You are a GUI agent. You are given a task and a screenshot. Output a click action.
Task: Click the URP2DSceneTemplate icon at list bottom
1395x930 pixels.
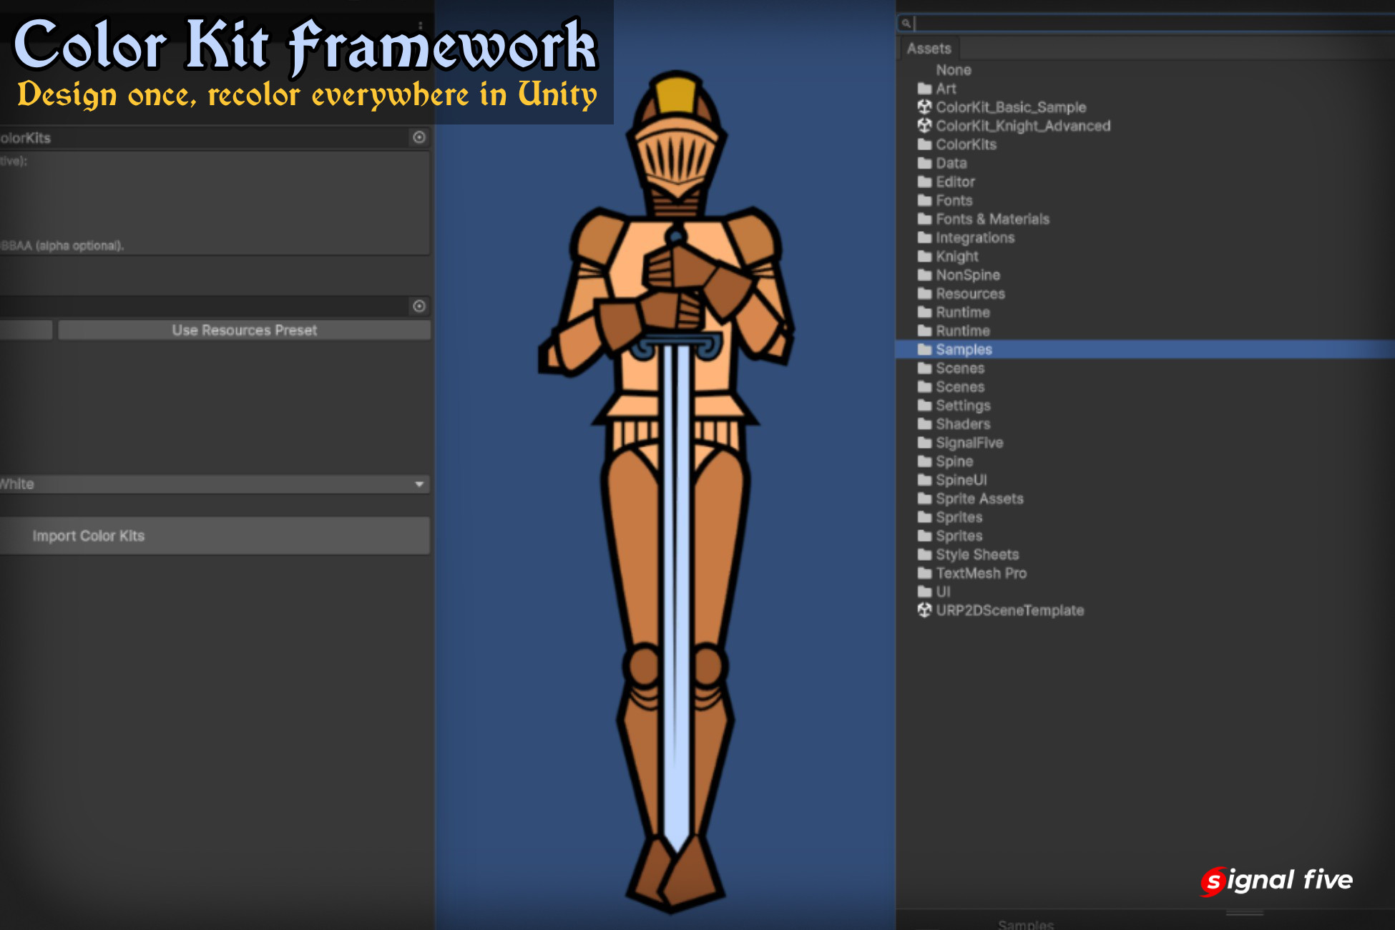pos(925,610)
